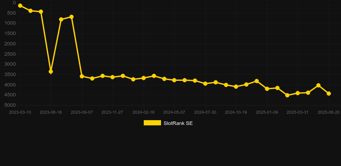
Task: Click the yellow SlotRank SE legend swatch
Action: 152,123
